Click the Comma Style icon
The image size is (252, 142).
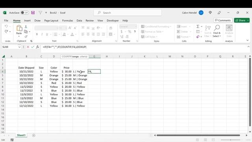pyautogui.click(x=135, y=32)
